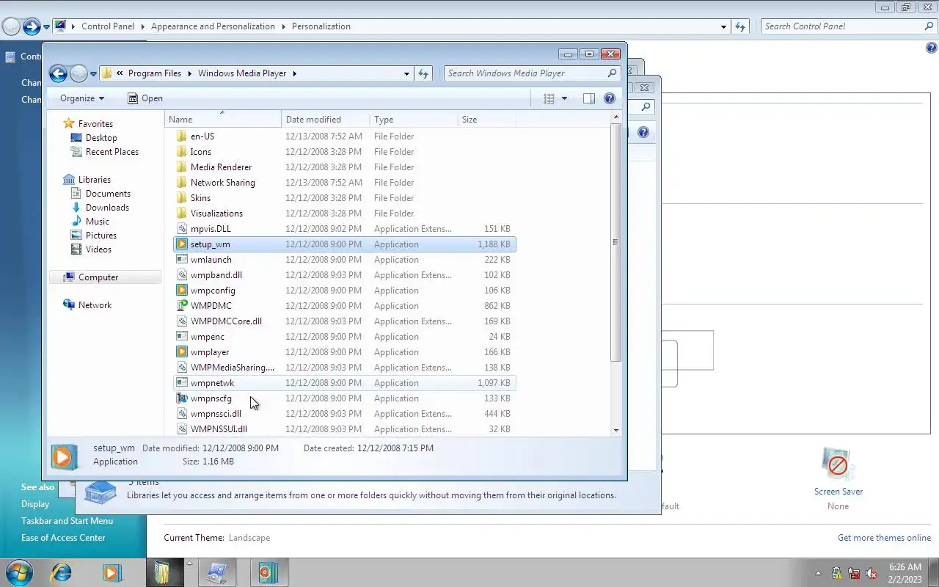Show hidden system tray icons arrow
This screenshot has height=587, width=939.
click(819, 574)
